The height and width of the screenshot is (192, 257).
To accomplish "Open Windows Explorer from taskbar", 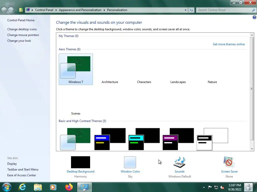I will coord(38,187).
